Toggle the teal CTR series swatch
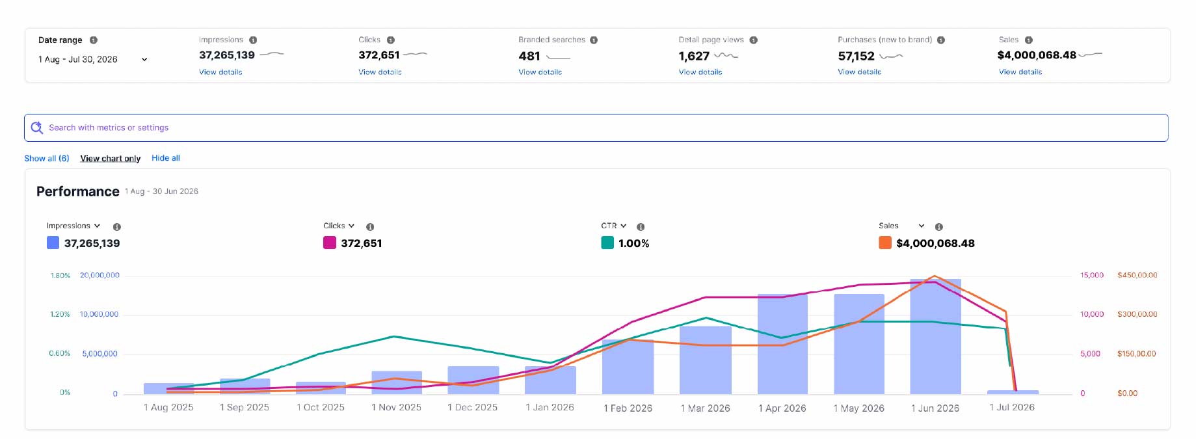This screenshot has width=1196, height=439. 607,243
